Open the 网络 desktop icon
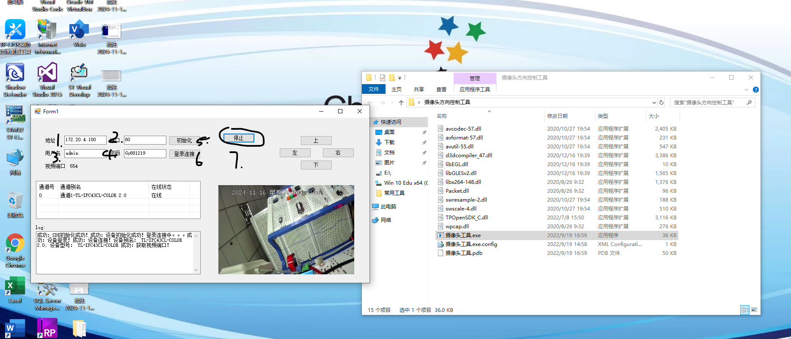This screenshot has height=339, width=791. pyautogui.click(x=15, y=162)
